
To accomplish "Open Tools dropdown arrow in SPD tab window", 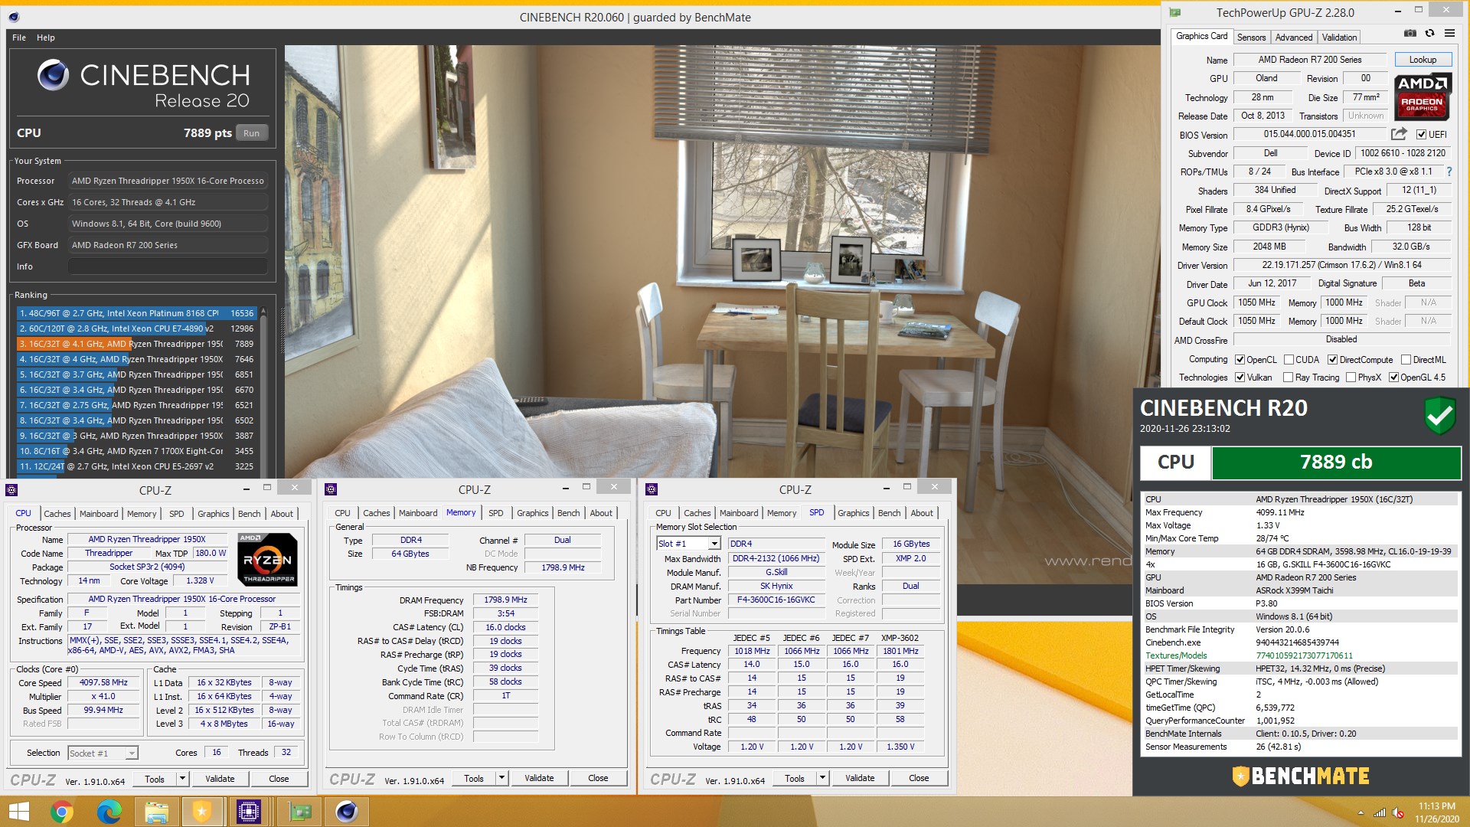I will coord(822,779).
